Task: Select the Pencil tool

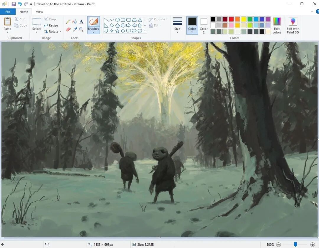Action: click(x=68, y=22)
